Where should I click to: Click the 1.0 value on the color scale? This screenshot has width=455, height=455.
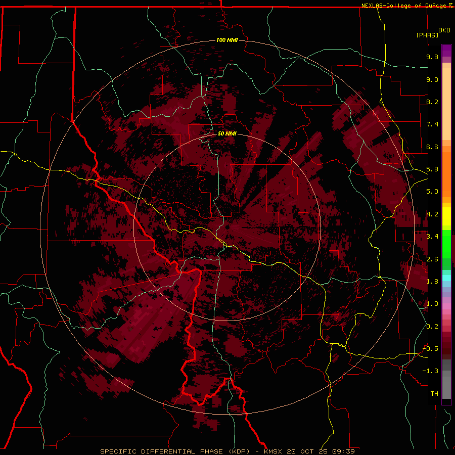click(432, 304)
